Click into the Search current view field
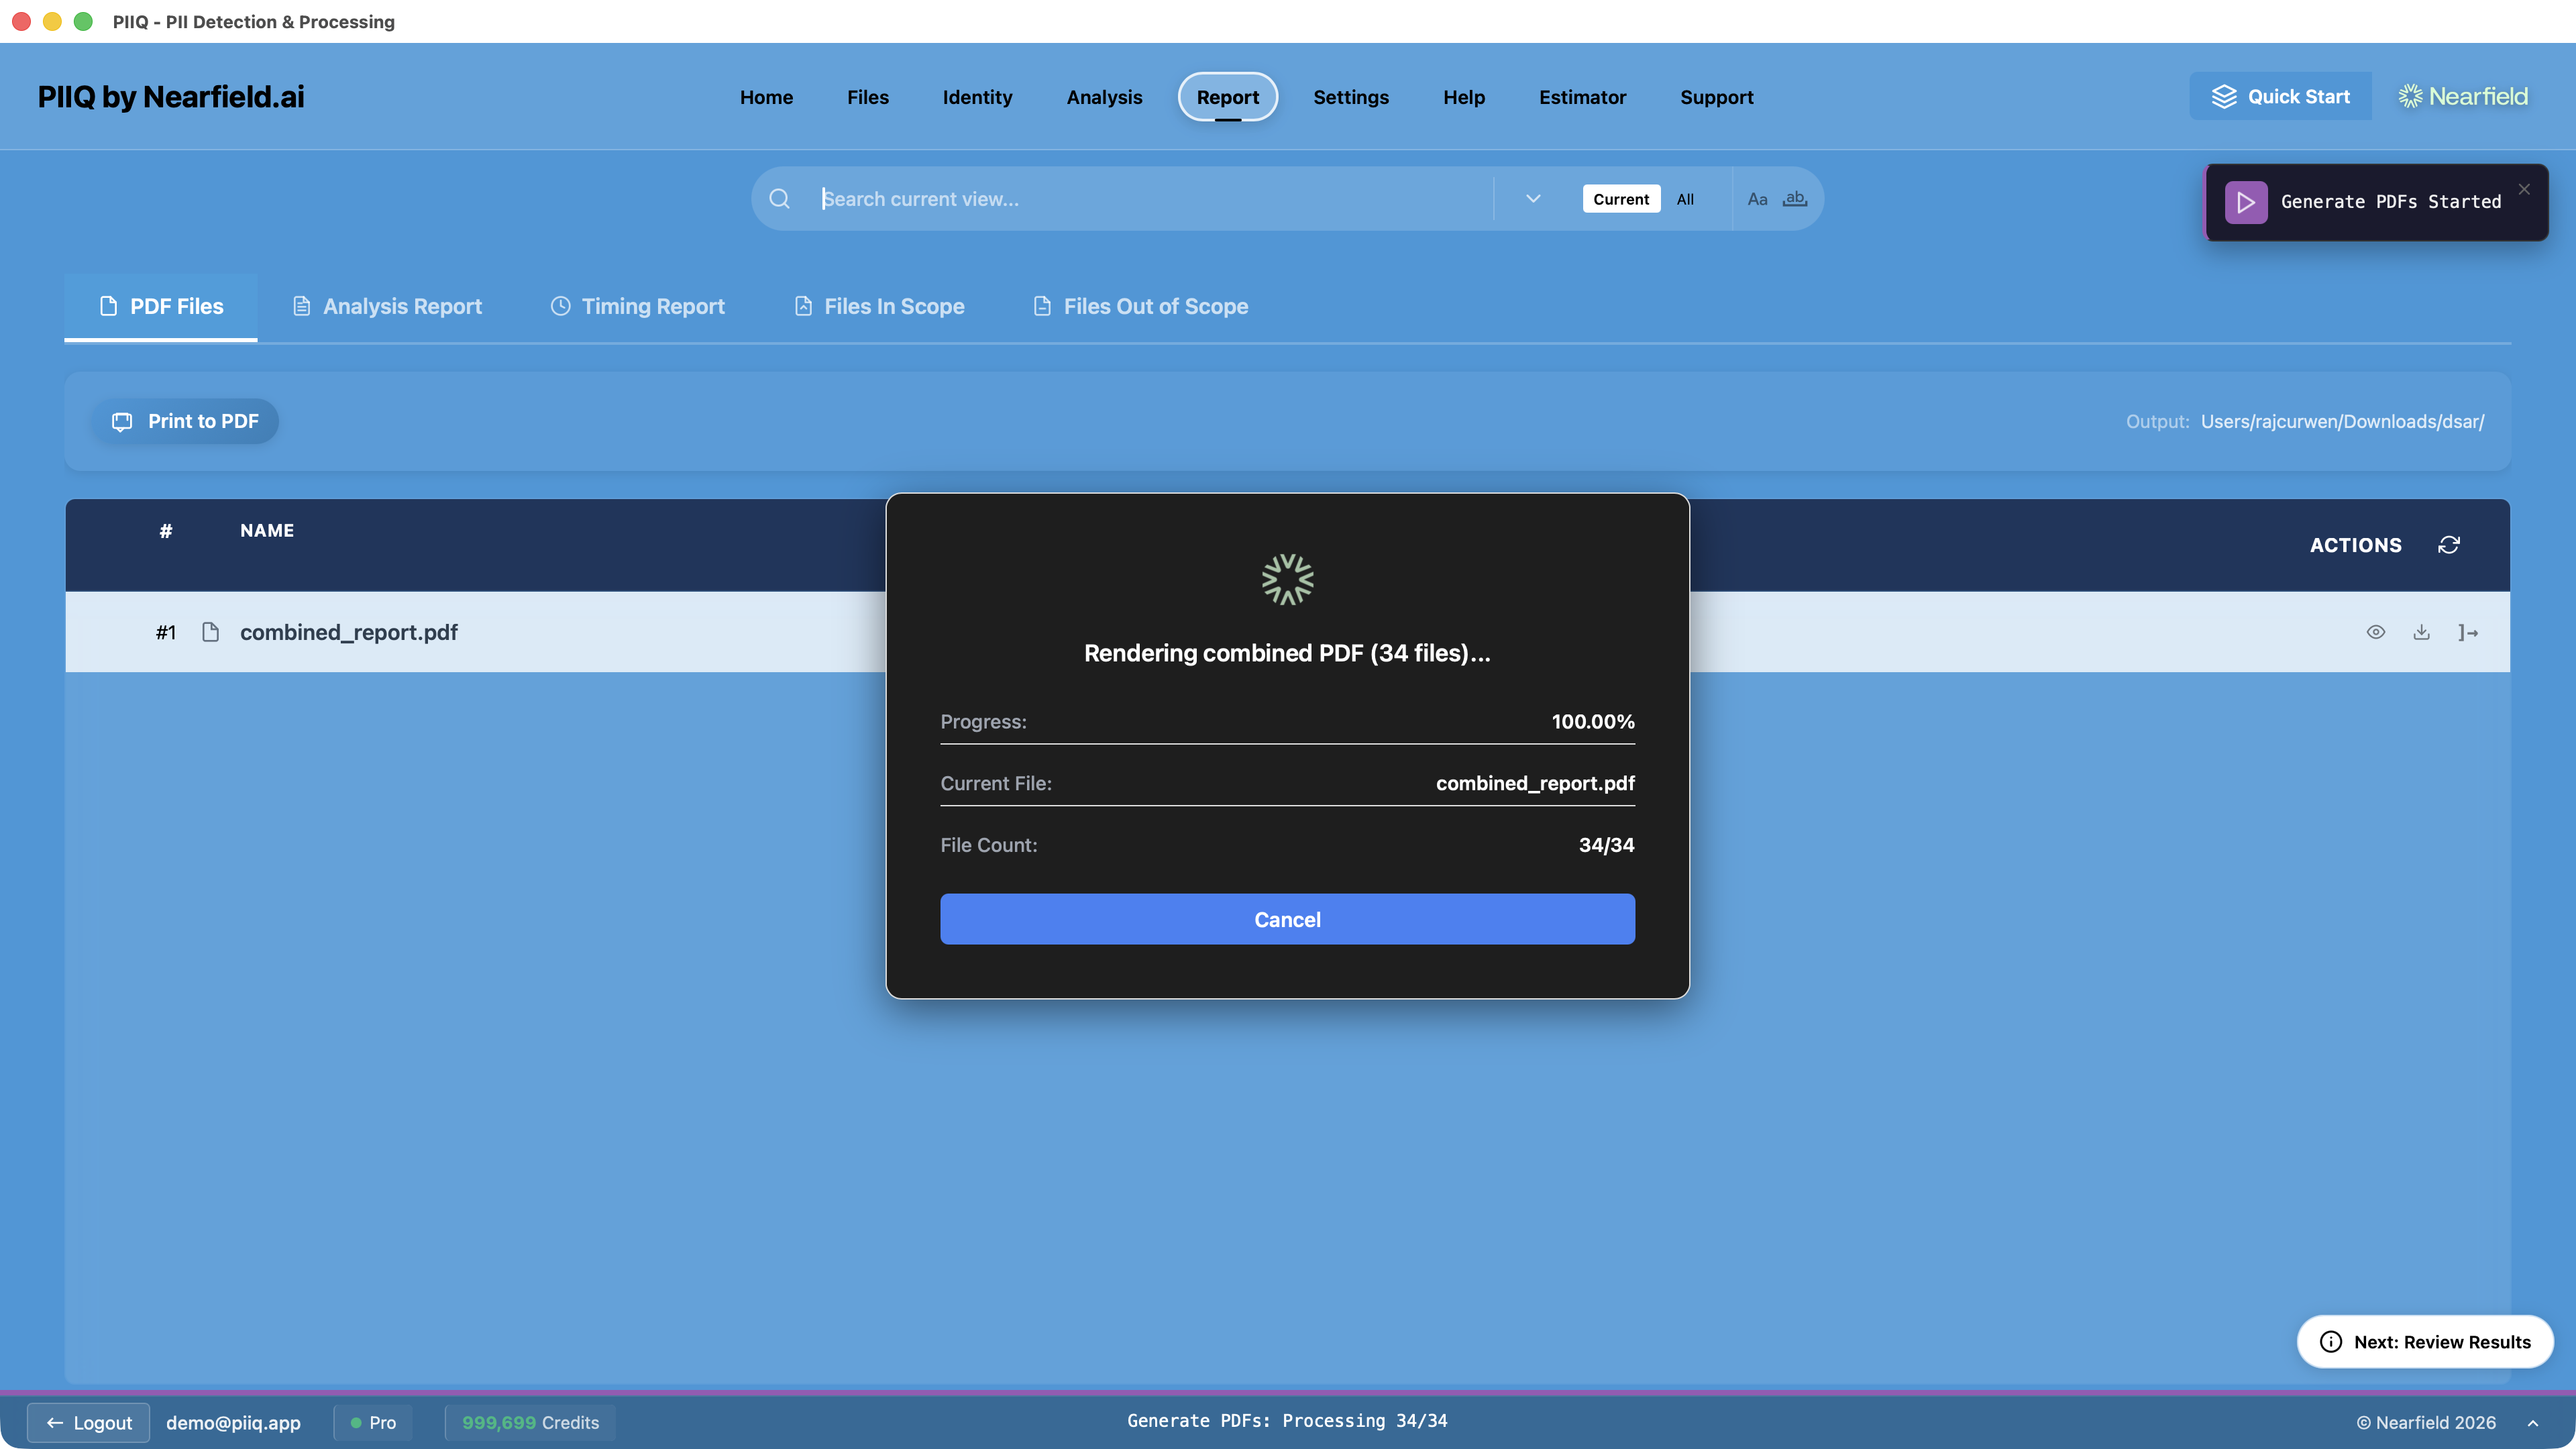 [x=1150, y=199]
